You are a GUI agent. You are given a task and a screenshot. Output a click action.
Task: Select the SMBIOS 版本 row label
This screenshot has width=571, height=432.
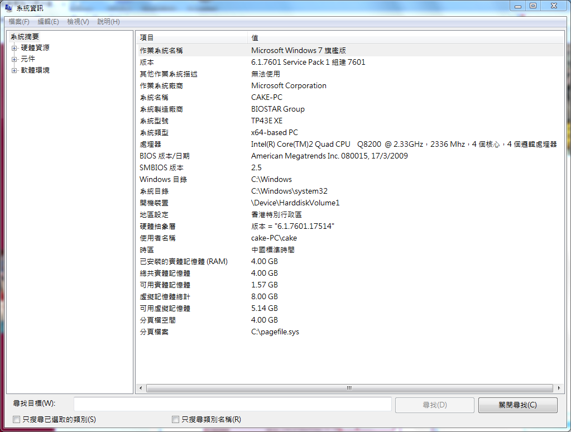161,167
